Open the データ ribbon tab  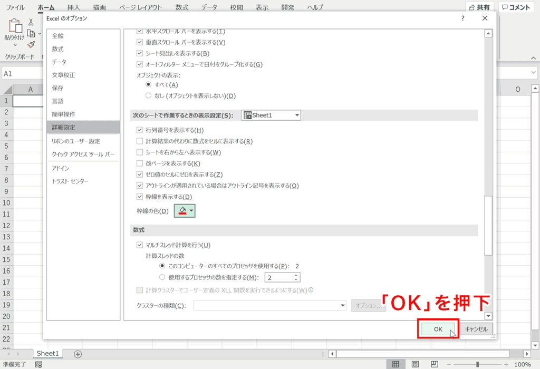click(x=209, y=7)
